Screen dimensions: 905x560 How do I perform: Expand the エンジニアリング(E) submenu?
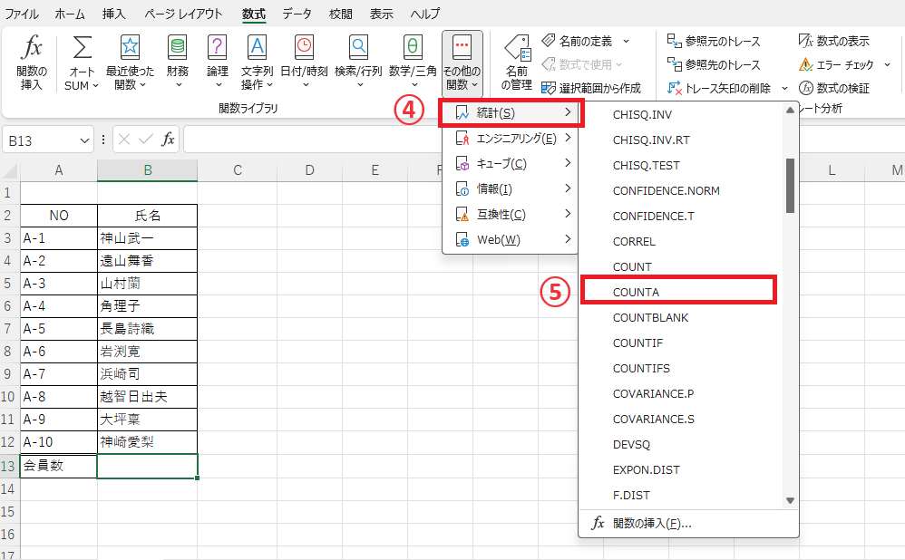click(511, 139)
